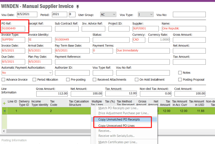Click the Invoice Type field SUPPINV

click(x=13, y=40)
